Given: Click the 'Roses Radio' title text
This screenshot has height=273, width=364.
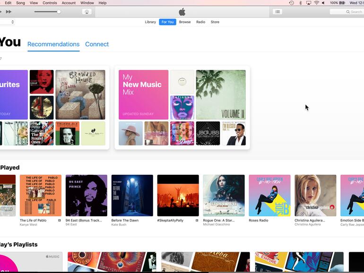Looking at the screenshot, I should pyautogui.click(x=259, y=221).
